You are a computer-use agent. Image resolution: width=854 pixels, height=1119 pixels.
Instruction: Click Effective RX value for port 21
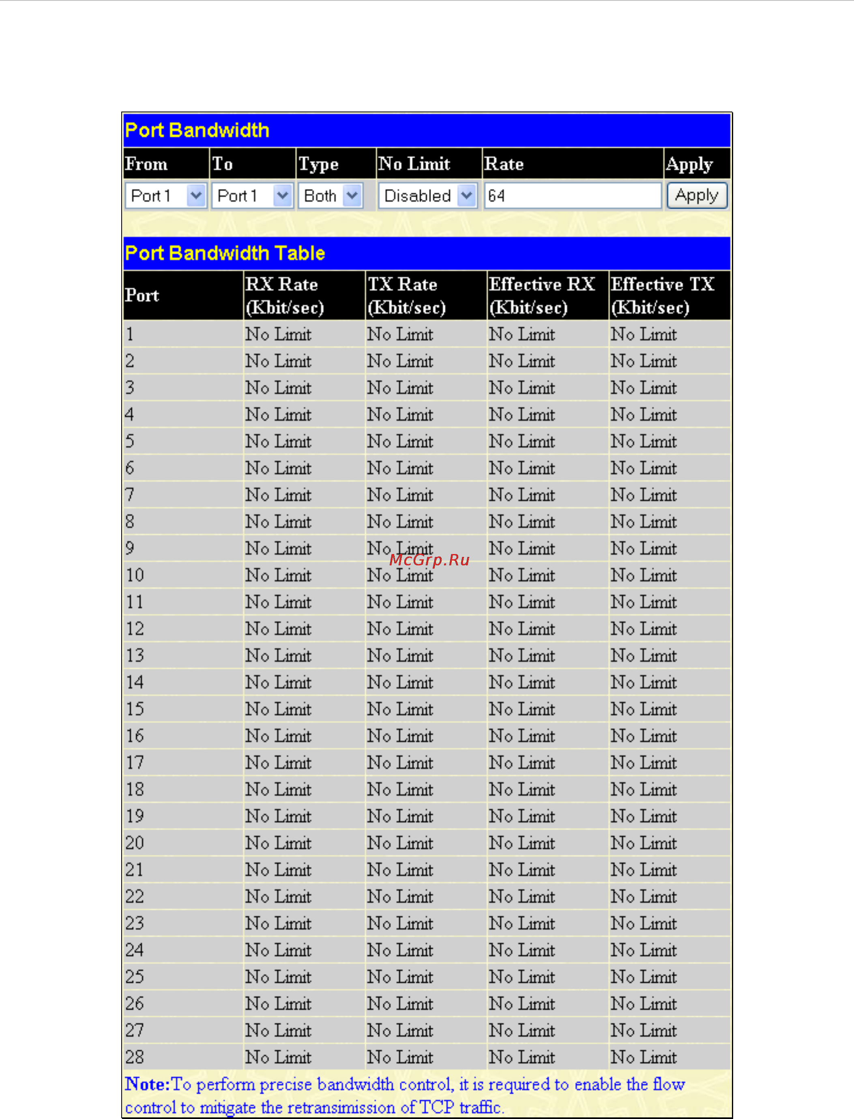[522, 870]
